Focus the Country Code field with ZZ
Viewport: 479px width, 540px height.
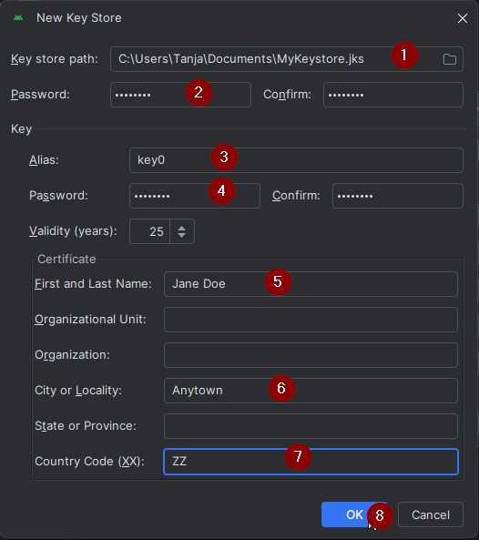(311, 462)
